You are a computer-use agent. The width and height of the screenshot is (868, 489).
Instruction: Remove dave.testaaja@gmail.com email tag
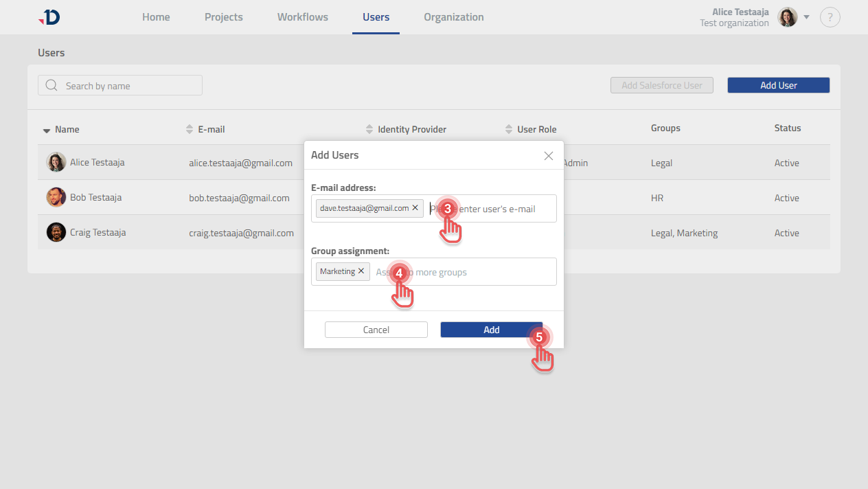tap(415, 208)
